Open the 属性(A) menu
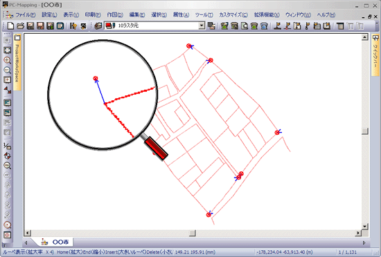Screen dimensions: 381x257 click(x=181, y=15)
